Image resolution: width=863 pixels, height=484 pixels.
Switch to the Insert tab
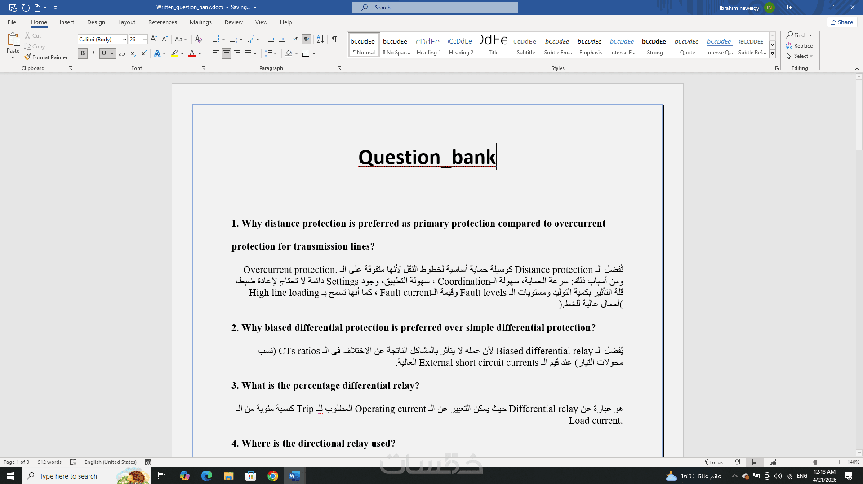[67, 22]
